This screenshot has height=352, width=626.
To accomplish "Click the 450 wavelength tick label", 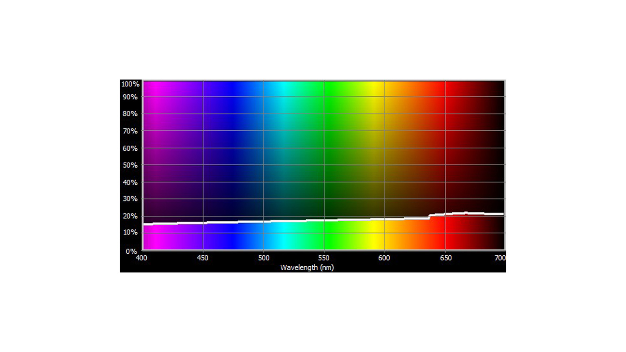I will click(x=202, y=258).
